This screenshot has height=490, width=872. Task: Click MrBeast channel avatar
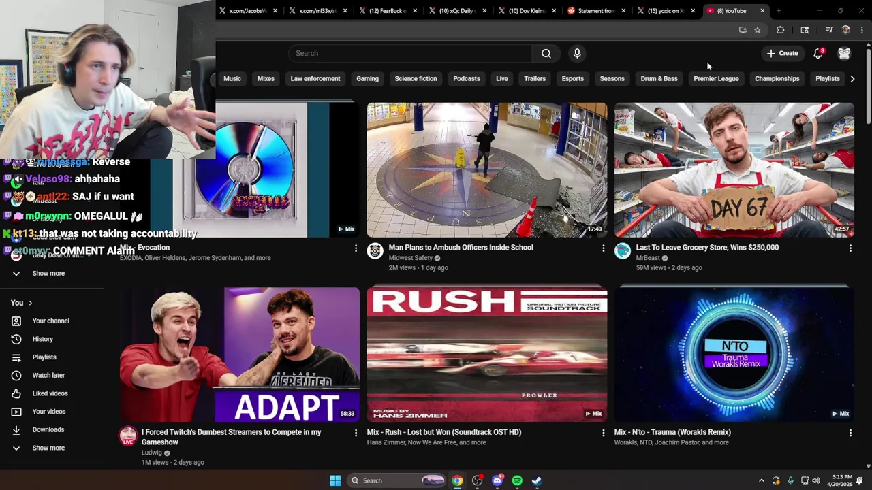623,251
